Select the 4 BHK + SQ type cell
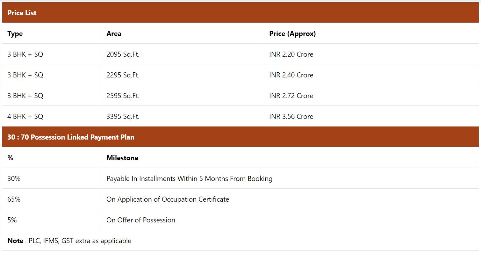Screen dimensions: 481x253 (x=25, y=116)
